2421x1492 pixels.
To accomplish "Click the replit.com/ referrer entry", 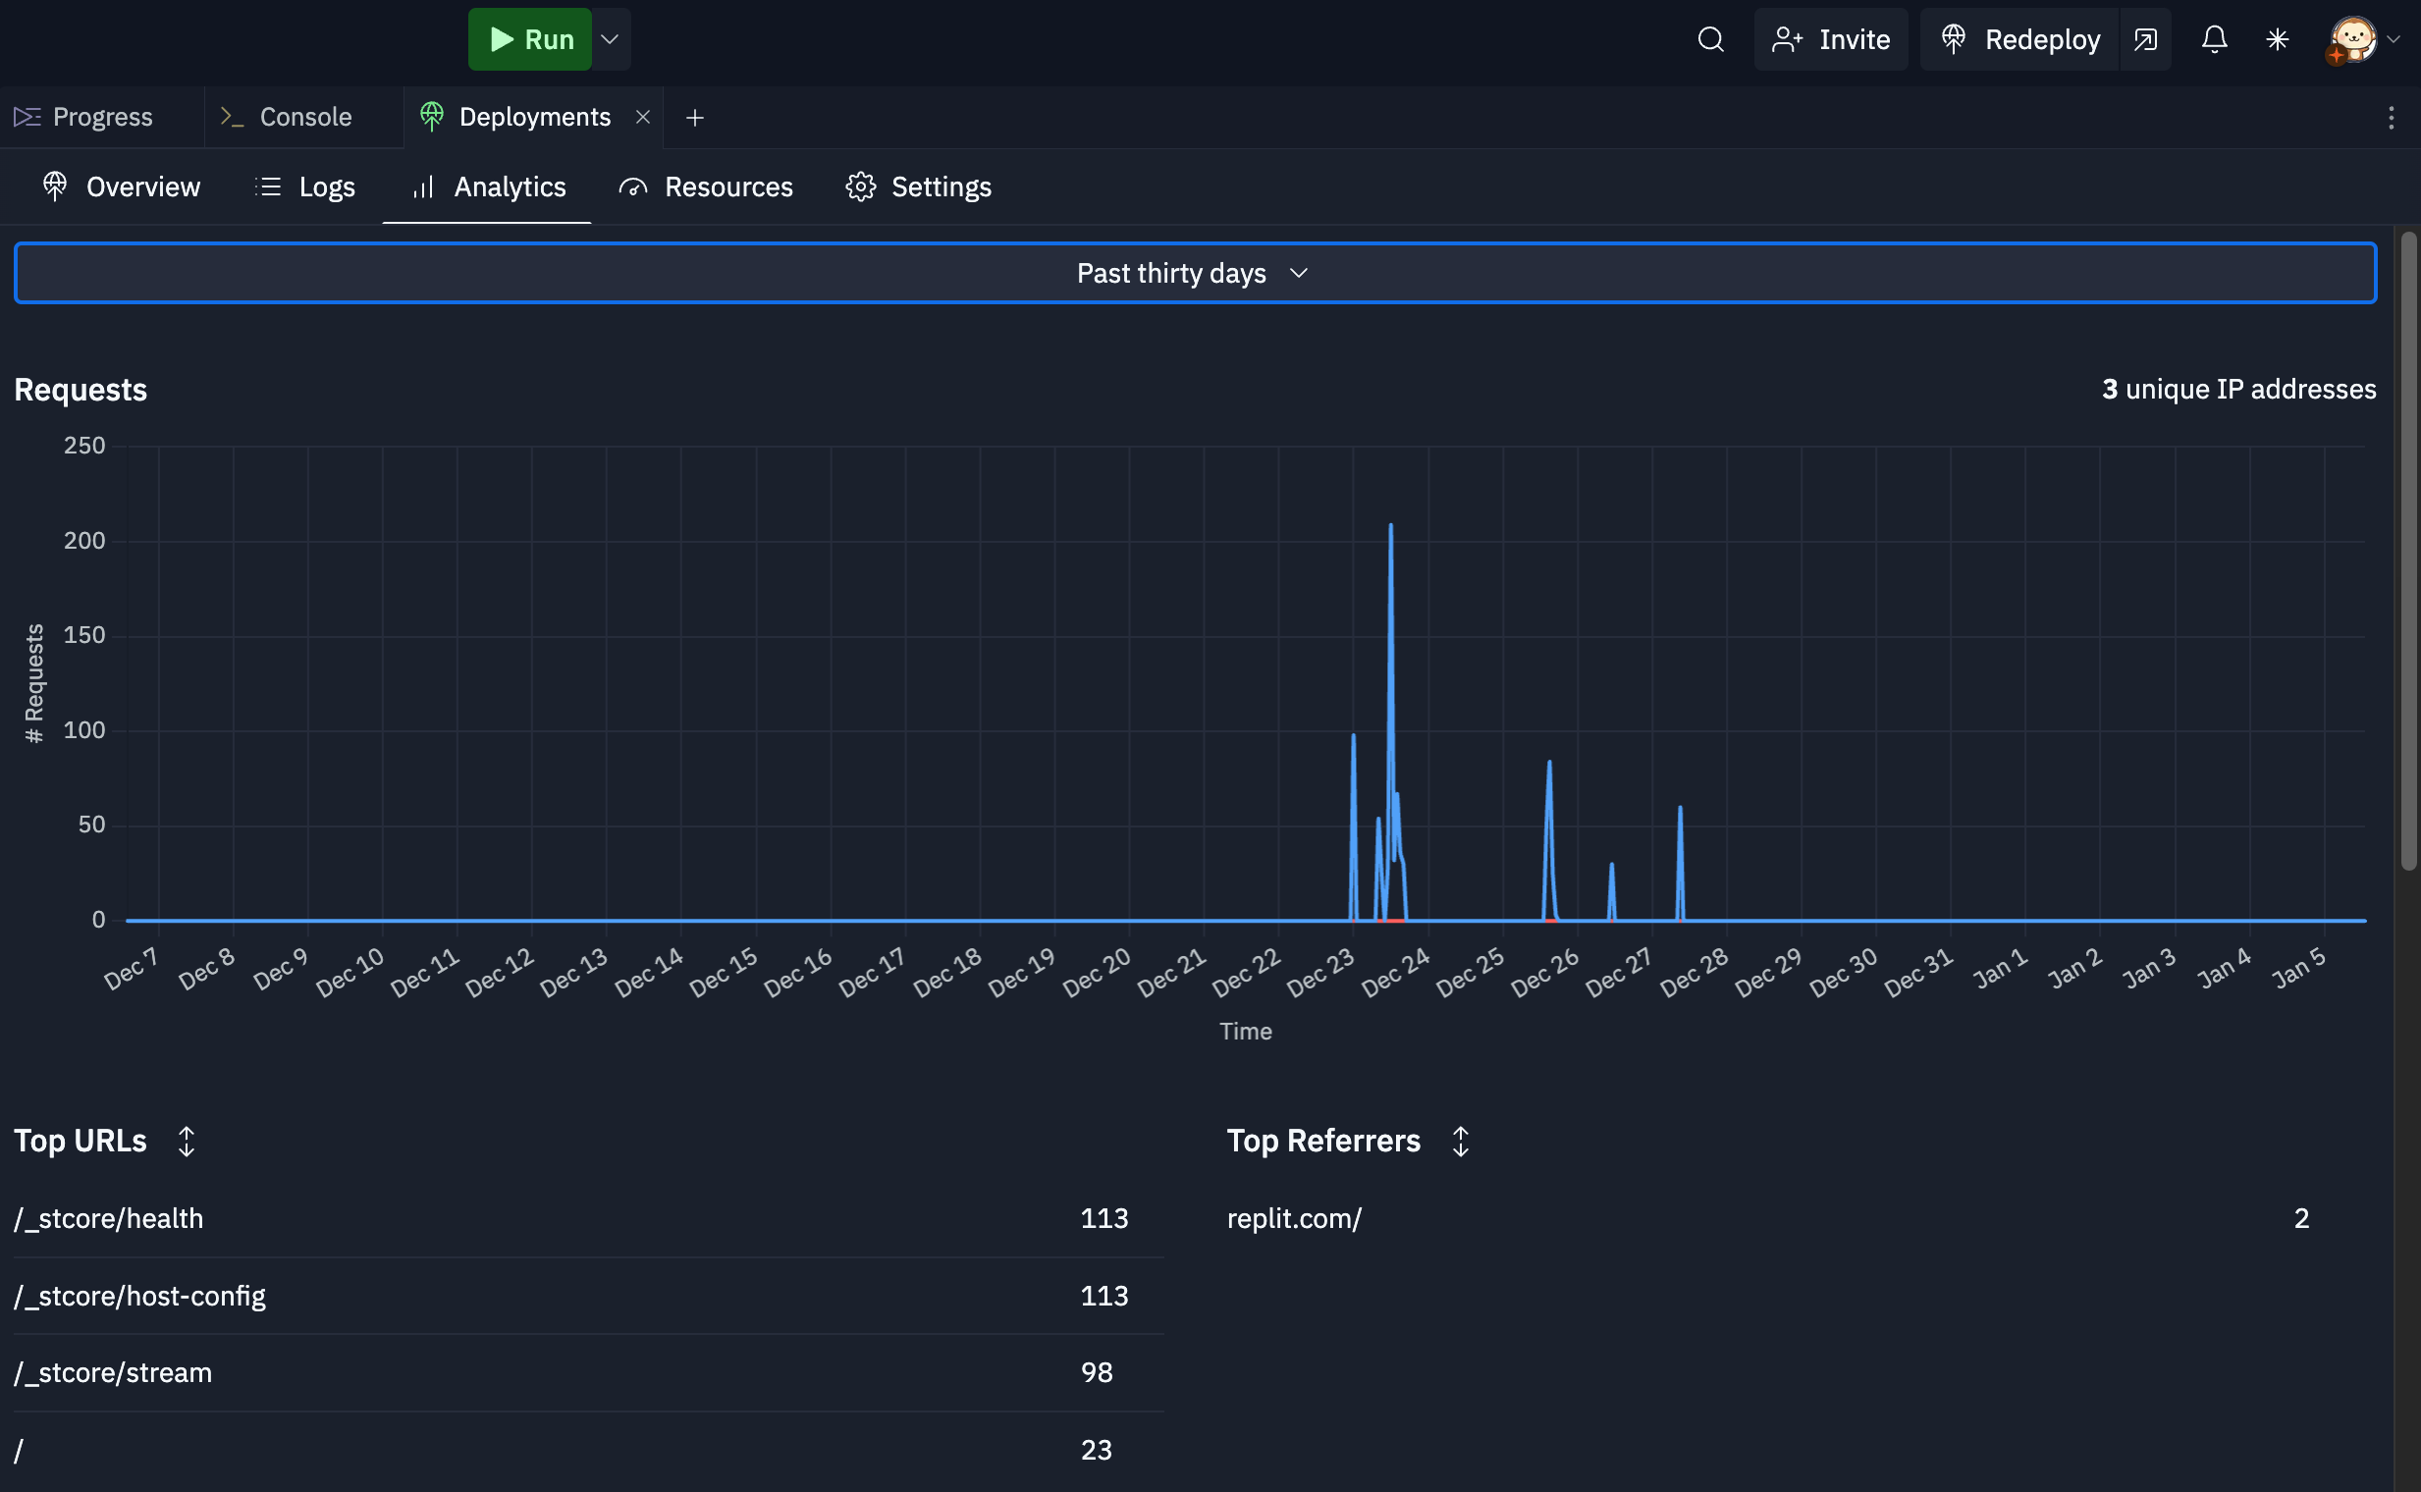I will pos(1294,1219).
